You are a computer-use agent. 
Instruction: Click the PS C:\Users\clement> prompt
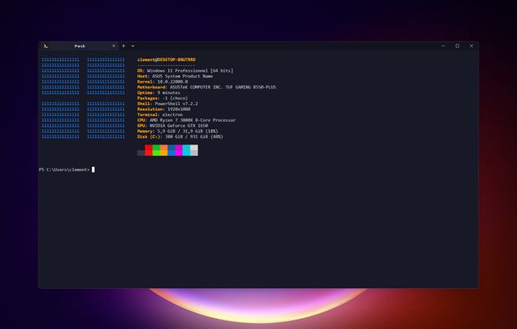[x=64, y=170]
